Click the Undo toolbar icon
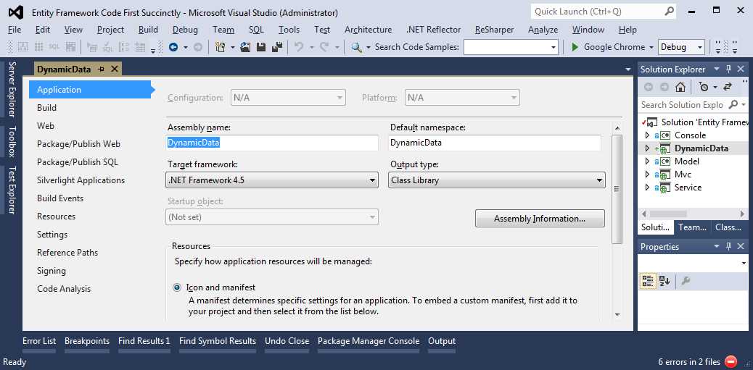The image size is (753, 370). (299, 47)
